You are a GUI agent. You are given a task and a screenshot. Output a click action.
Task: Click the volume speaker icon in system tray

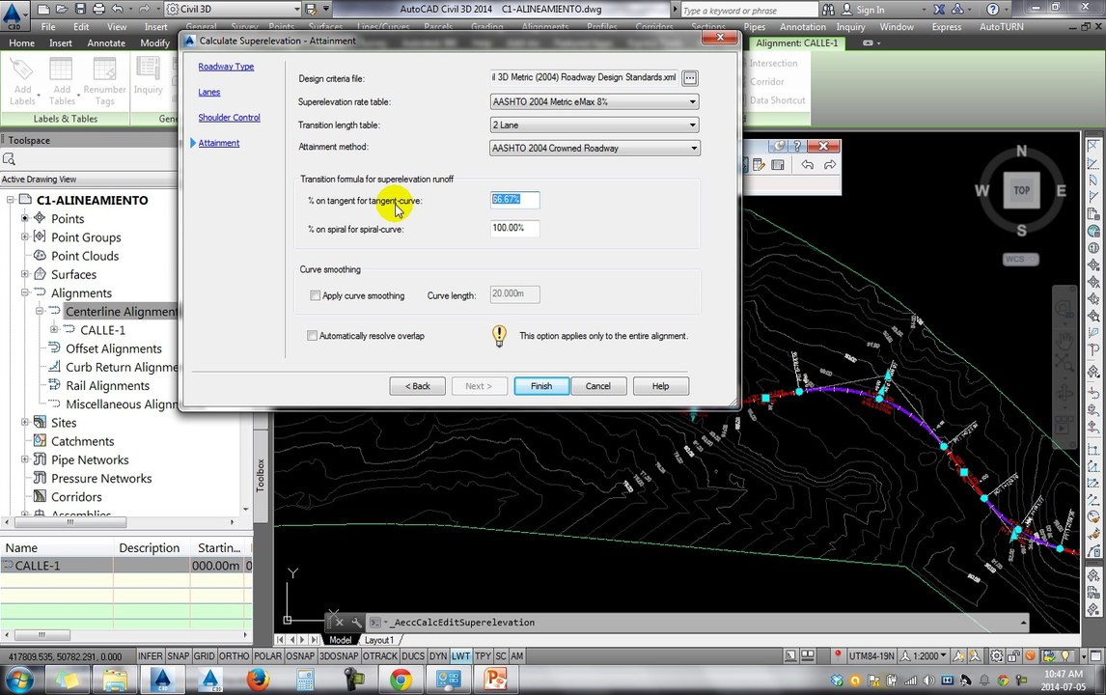(x=929, y=681)
